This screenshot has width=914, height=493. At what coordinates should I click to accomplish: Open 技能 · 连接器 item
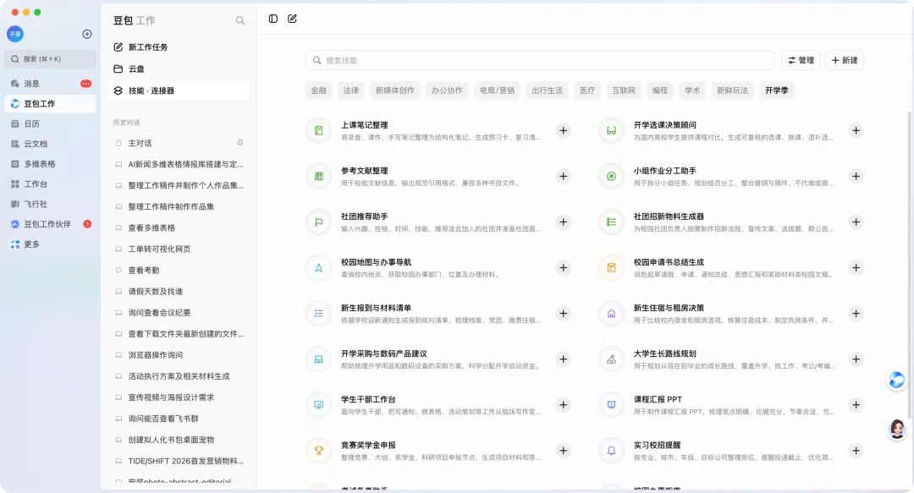[x=179, y=90]
